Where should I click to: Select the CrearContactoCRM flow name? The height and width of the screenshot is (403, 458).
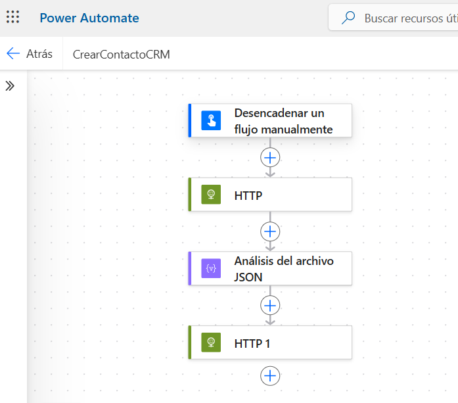click(x=121, y=55)
